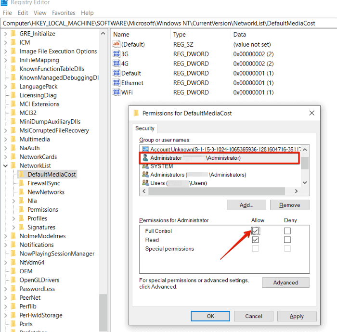This screenshot has width=337, height=332.
Task: Click the Multimedia folder icon
Action: pyautogui.click(x=13, y=139)
